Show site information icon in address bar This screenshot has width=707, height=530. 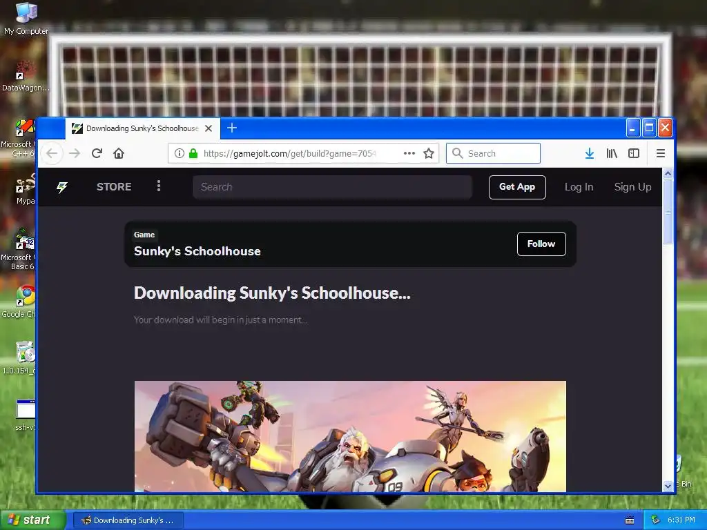click(x=179, y=153)
